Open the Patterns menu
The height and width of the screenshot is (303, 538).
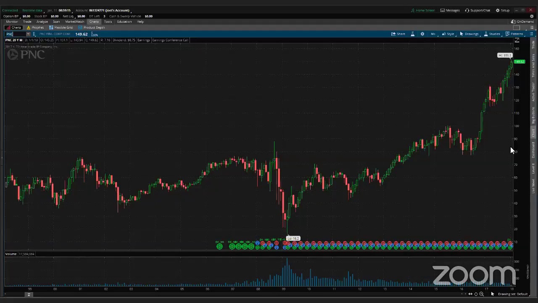click(x=514, y=34)
